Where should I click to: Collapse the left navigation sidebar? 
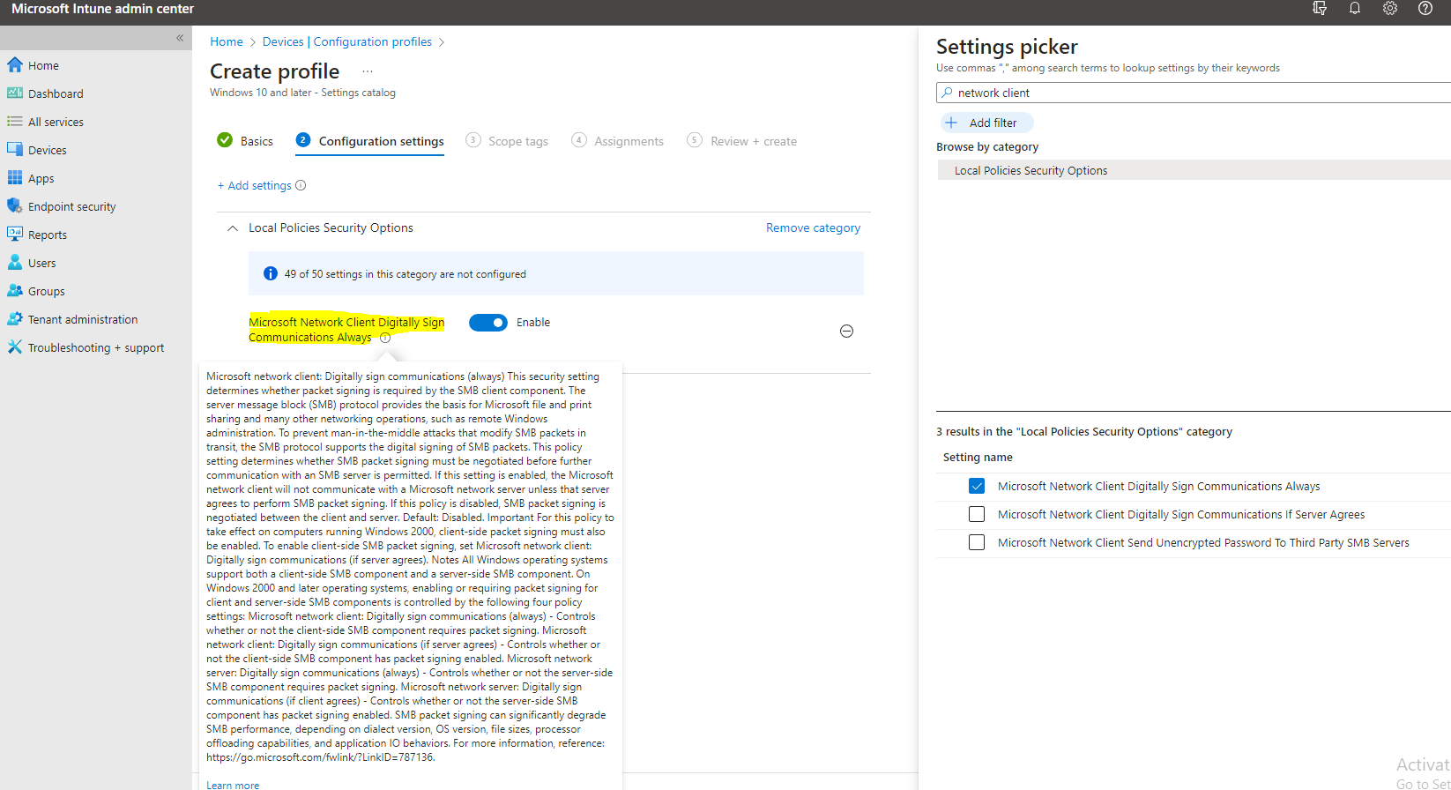pyautogui.click(x=180, y=38)
